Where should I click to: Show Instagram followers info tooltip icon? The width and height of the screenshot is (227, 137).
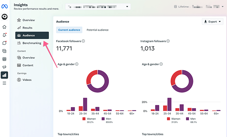[168, 41]
